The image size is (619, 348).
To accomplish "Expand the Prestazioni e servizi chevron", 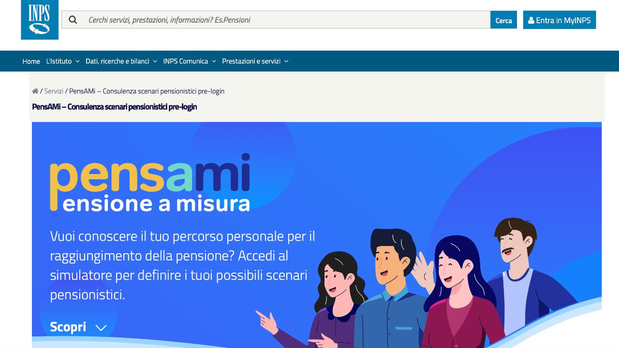I will pos(286,61).
